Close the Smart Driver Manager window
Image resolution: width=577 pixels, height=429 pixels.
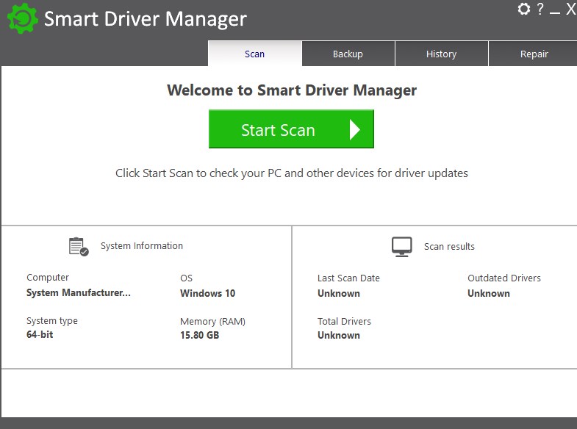click(x=570, y=10)
